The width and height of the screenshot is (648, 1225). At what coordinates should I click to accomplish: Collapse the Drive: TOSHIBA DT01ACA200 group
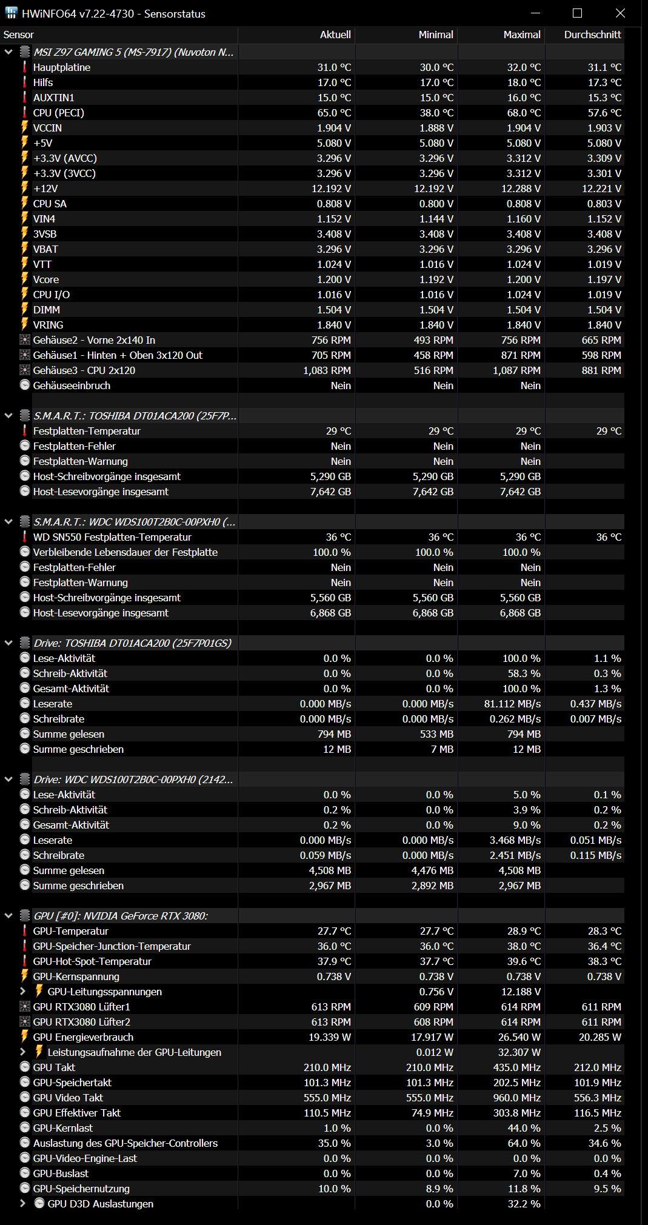(8, 643)
